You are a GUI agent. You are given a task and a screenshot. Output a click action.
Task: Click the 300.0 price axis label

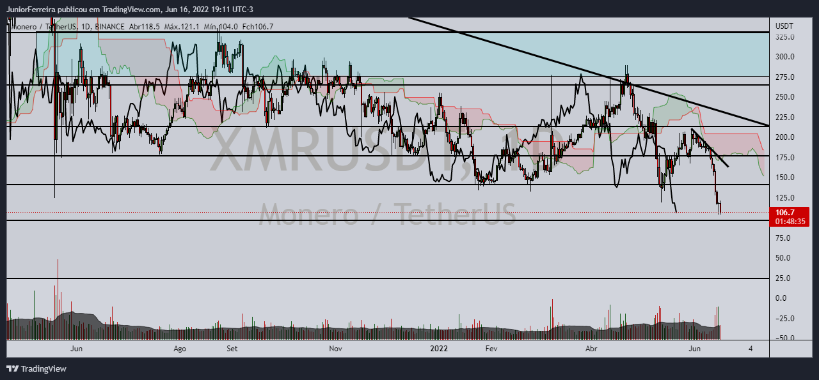point(784,57)
